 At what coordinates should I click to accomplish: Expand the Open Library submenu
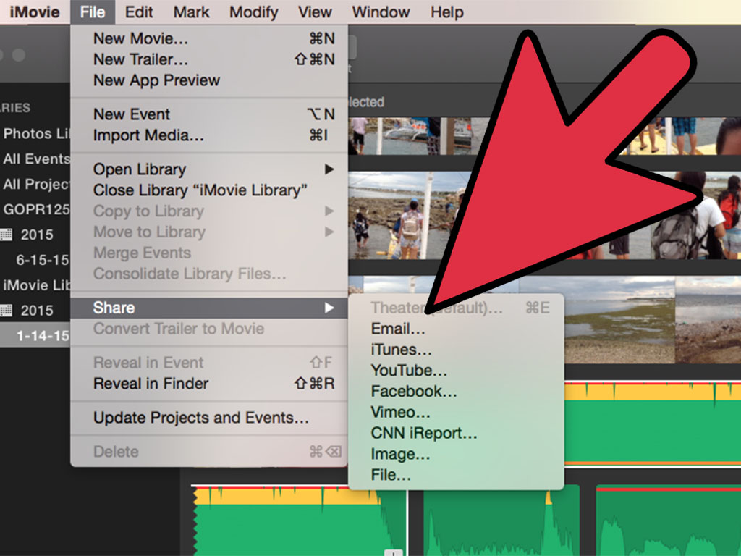click(x=209, y=169)
